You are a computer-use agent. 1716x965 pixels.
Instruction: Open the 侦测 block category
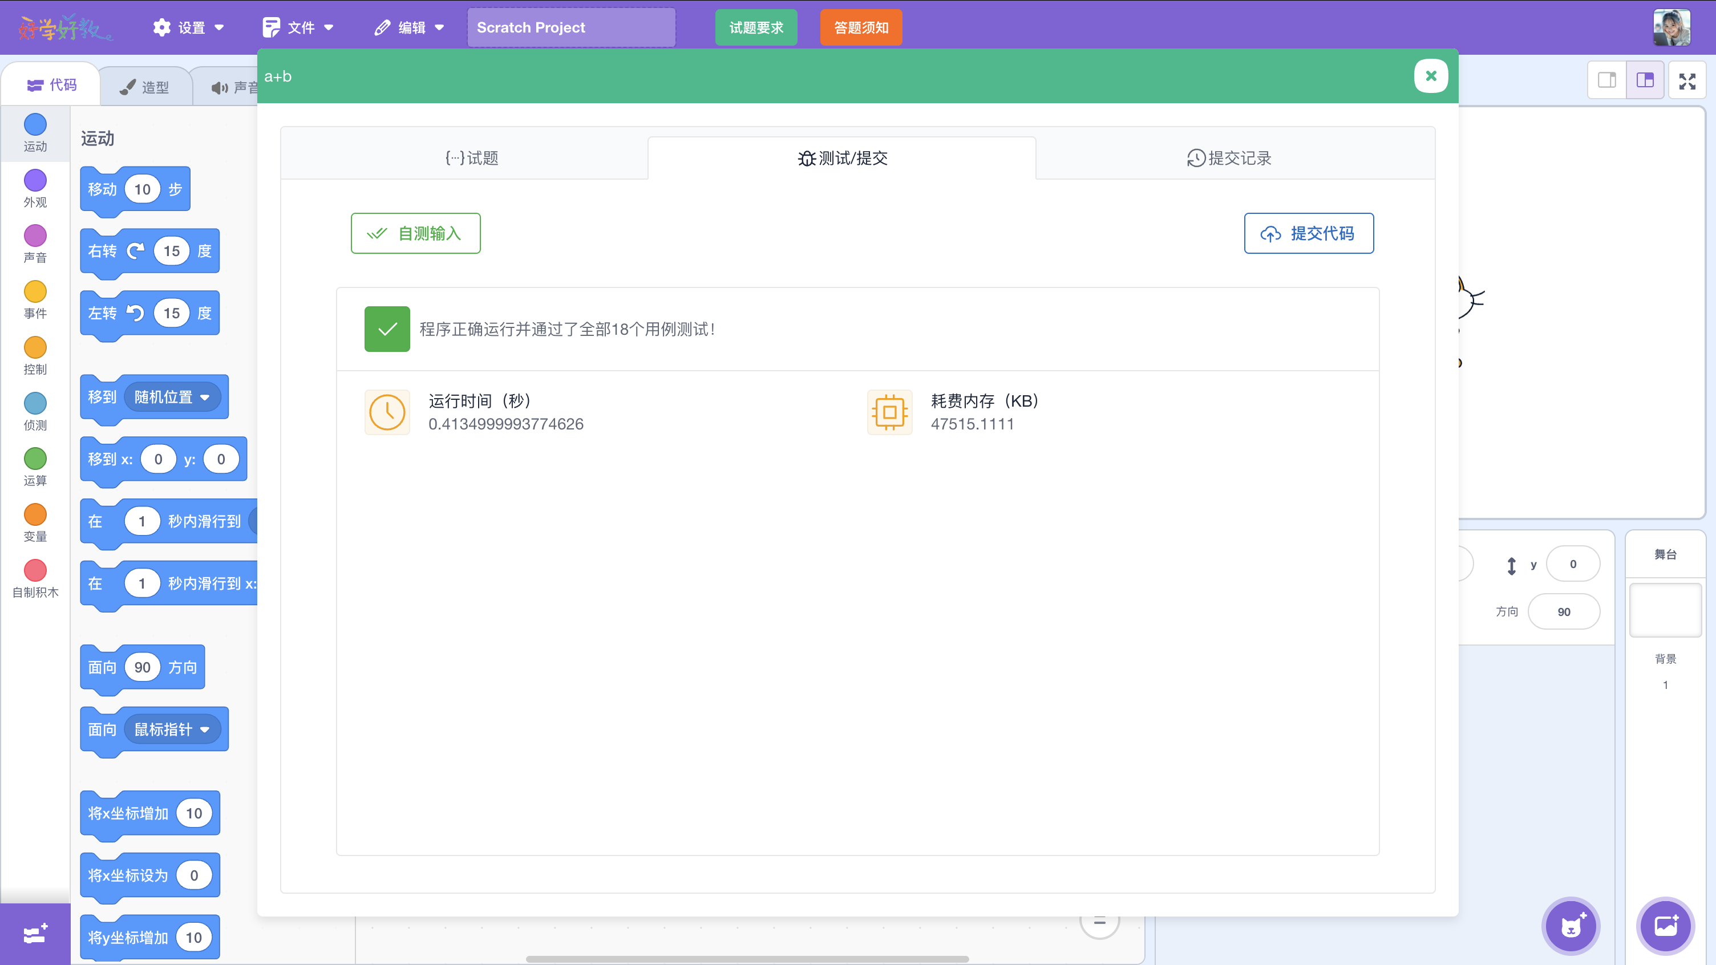coord(35,413)
